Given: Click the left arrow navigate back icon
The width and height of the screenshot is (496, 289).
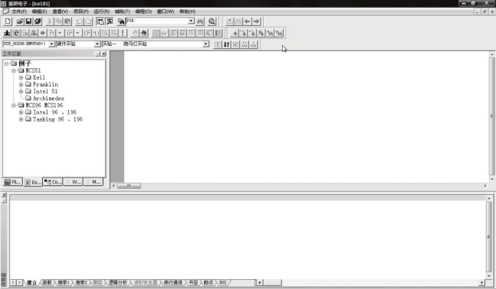Looking at the screenshot, I should tap(248, 21).
